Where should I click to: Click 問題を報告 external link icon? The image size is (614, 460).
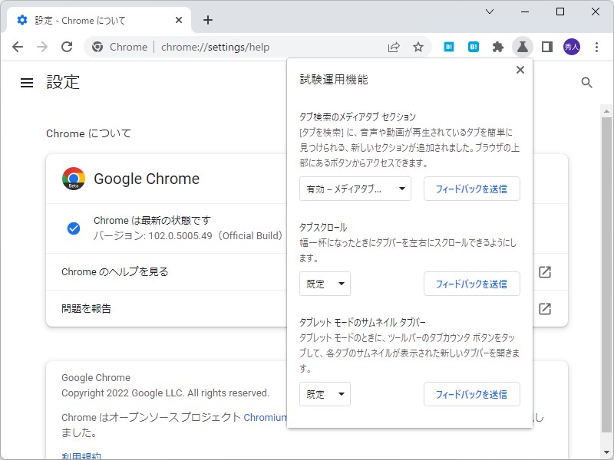pos(545,309)
